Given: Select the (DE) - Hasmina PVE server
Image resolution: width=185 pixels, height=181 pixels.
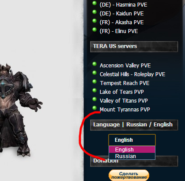Looking at the screenshot, I should 123,5.
